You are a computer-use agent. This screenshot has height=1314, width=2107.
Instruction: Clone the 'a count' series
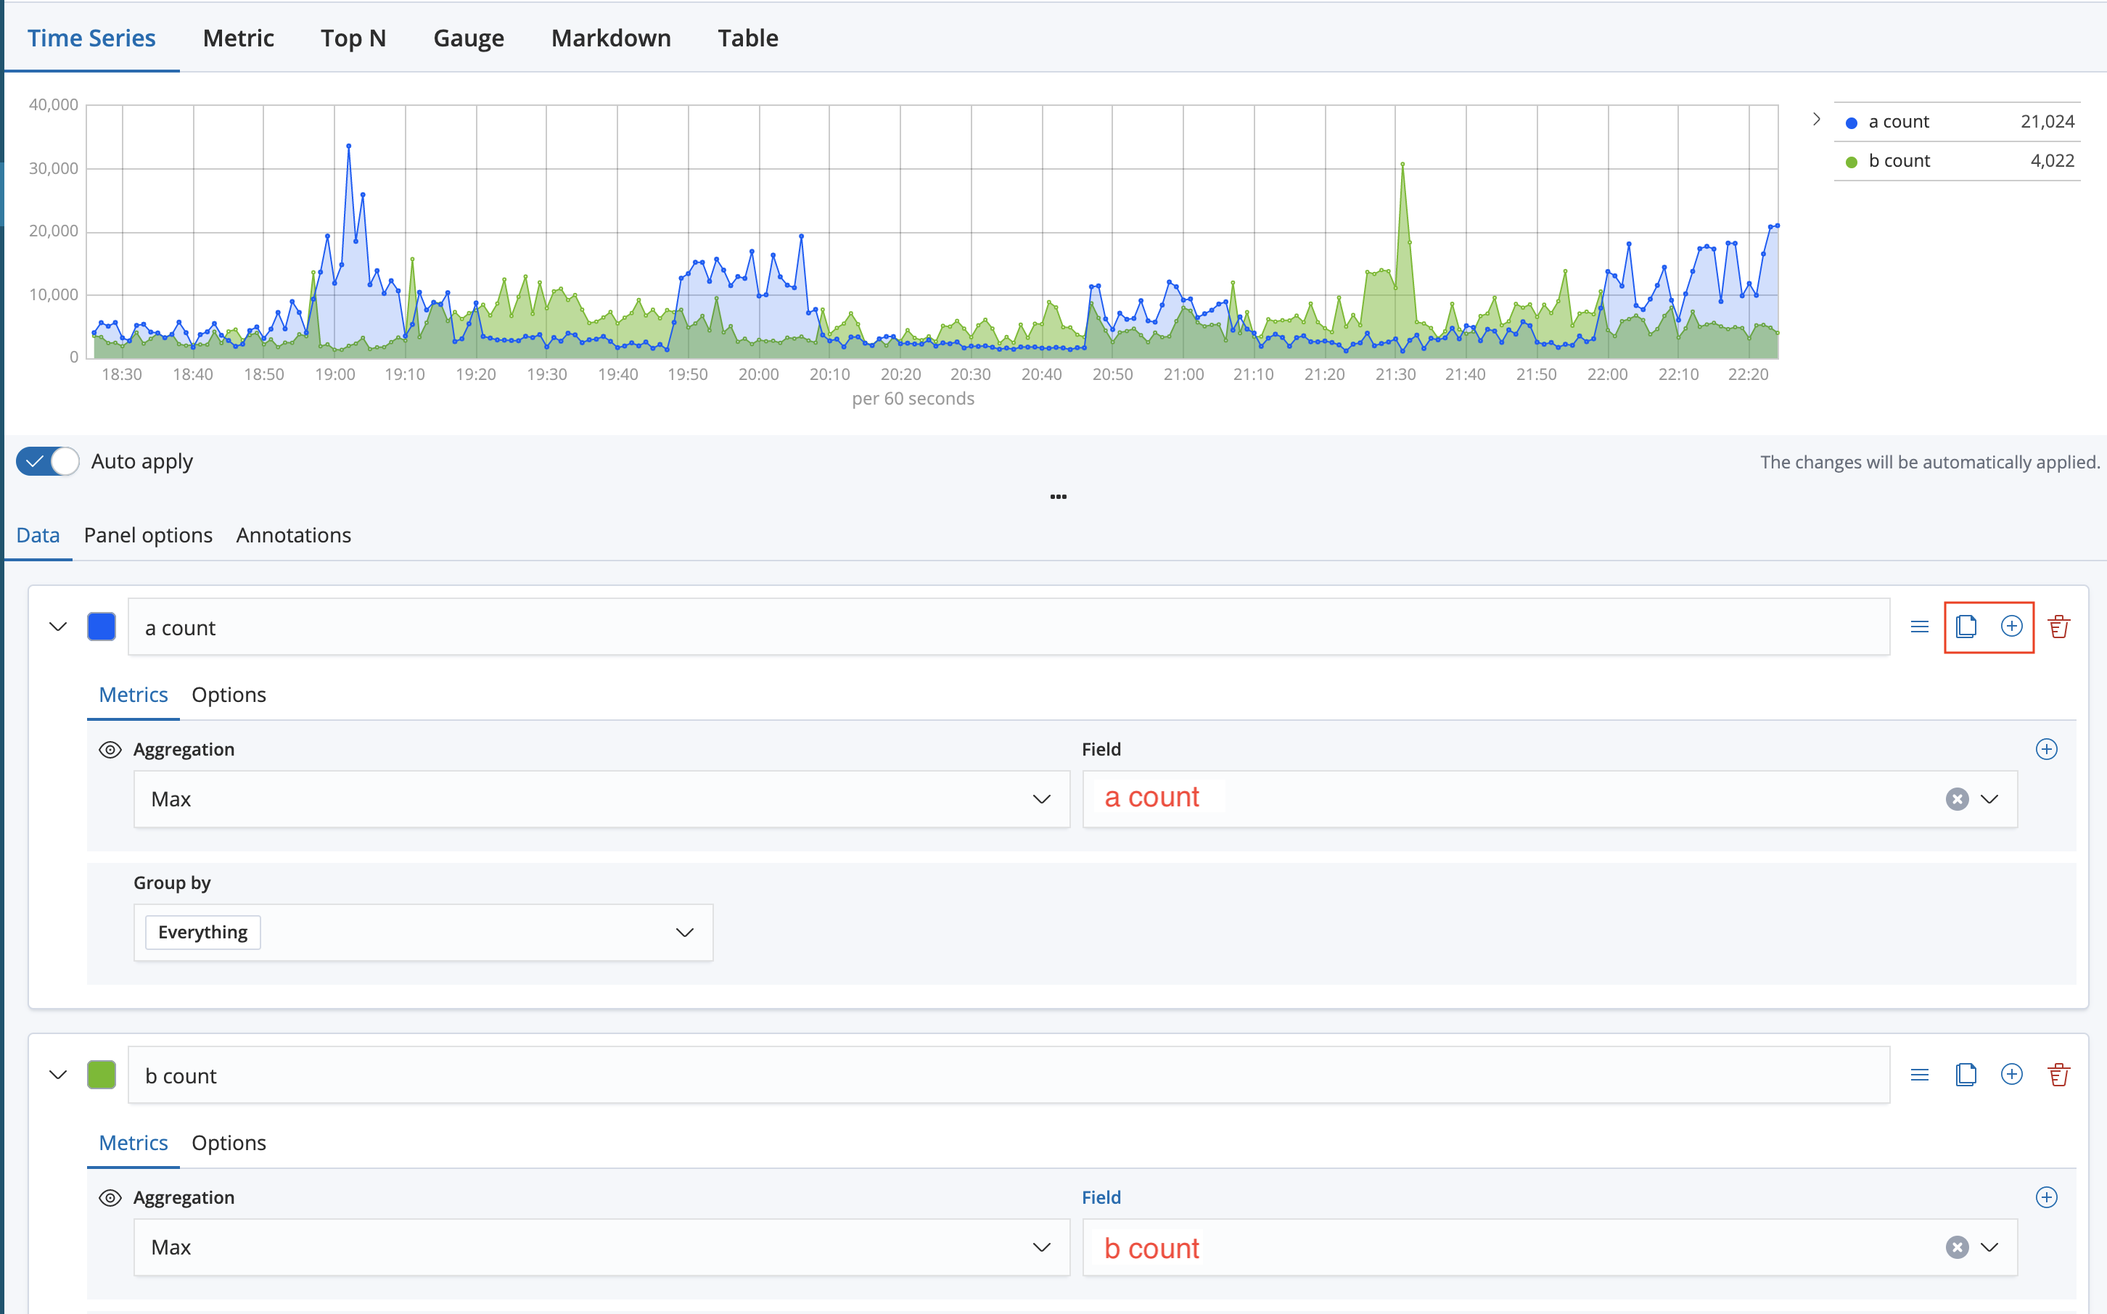[x=1966, y=627]
